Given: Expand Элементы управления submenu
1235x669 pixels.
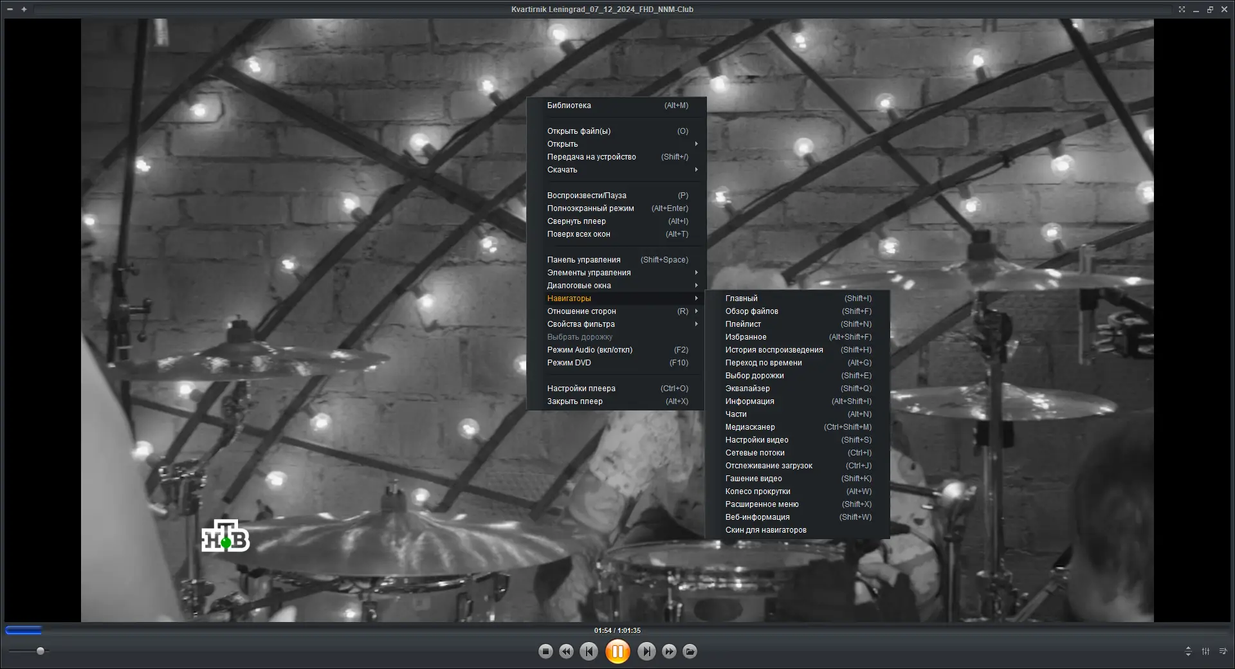Looking at the screenshot, I should click(617, 273).
